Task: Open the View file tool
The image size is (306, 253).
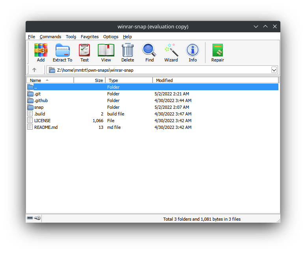Action: click(106, 50)
